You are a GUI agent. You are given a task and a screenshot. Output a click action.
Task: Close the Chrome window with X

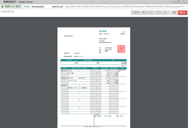tap(184, 2)
